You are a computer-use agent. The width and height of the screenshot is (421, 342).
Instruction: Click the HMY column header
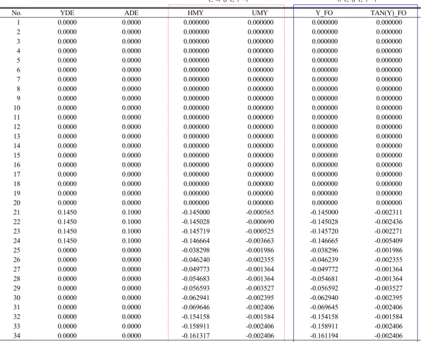196,13
